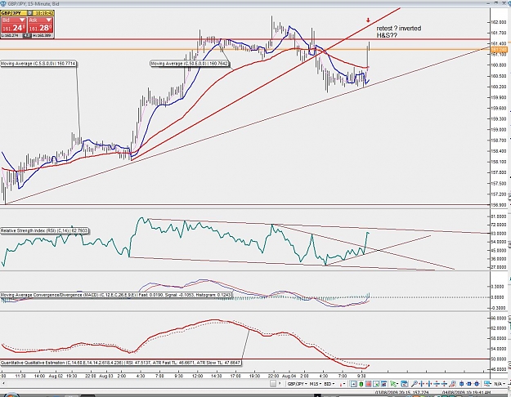Open the Ask box dropdown triangle

point(48,20)
